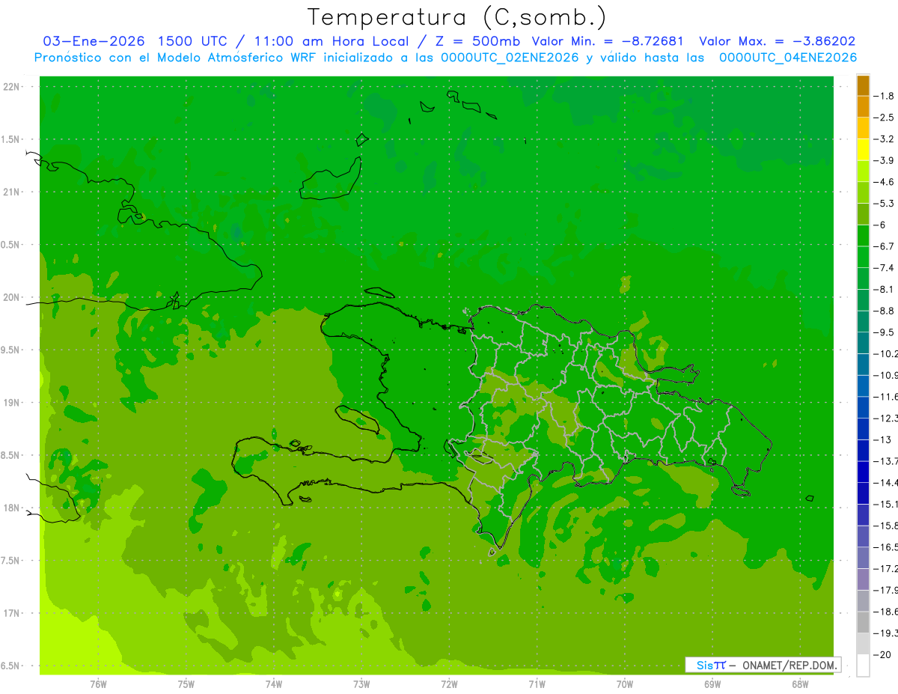898x694 pixels.
Task: Click the '-5.3' colorbar label
Action: [x=885, y=203]
